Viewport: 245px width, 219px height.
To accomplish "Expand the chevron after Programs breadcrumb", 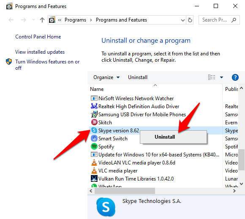I will 91,20.
